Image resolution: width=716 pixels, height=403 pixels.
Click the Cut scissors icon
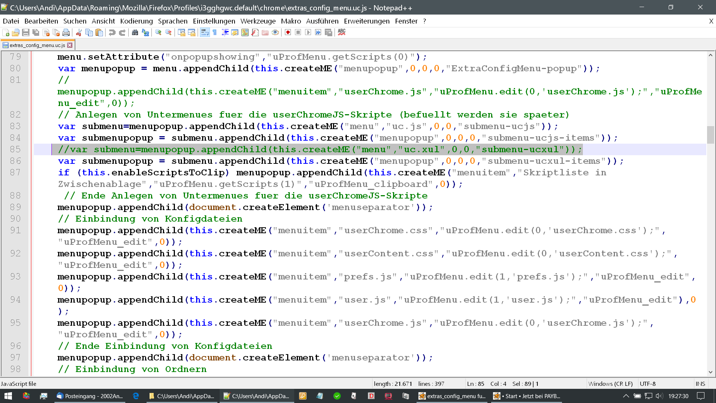(x=79, y=33)
